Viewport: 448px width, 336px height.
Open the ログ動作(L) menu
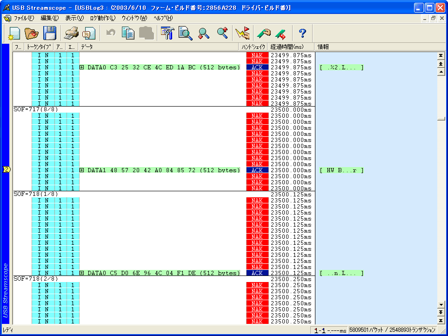click(102, 18)
